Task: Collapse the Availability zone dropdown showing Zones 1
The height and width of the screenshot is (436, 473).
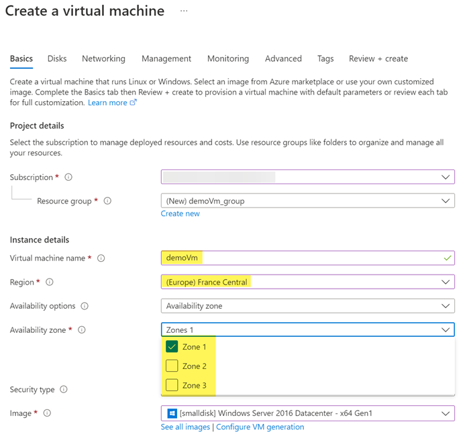Action: pos(308,330)
